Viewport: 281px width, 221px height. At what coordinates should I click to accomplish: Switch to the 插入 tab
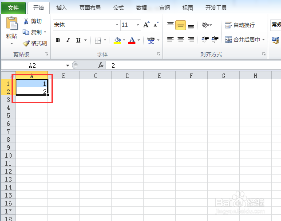tap(61, 8)
